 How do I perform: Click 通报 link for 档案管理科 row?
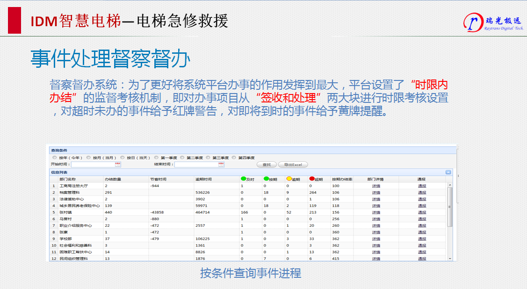pos(422,193)
